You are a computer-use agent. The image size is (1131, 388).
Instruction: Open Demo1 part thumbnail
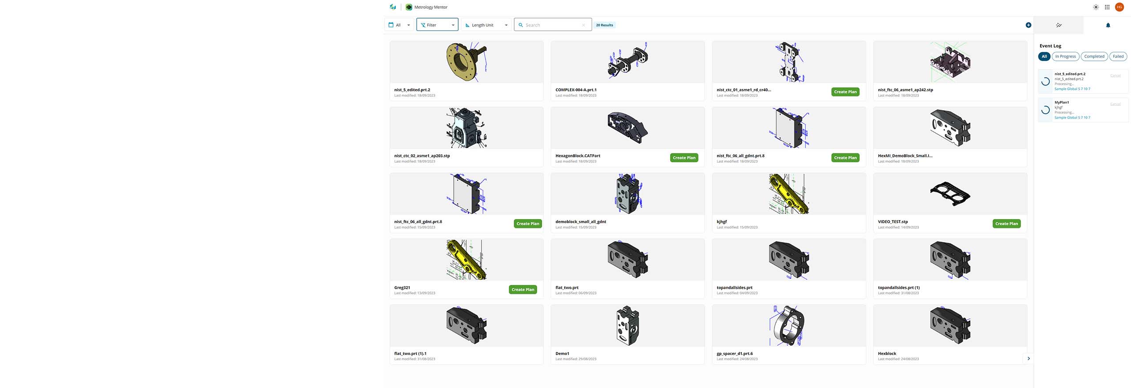(628, 326)
